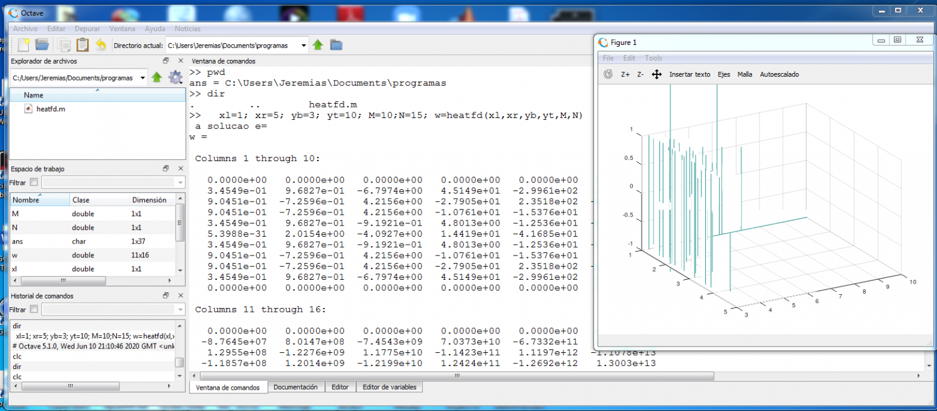Open the file browser path dropdown
The width and height of the screenshot is (937, 411).
point(143,78)
